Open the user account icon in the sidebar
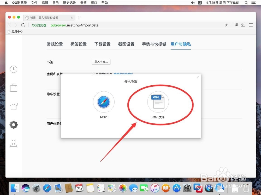This screenshot has height=195, width=261. click(x=14, y=143)
